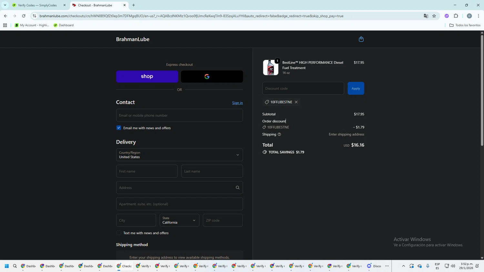The height and width of the screenshot is (272, 484).
Task: Open the apps grid in bookmarks bar
Action: pos(5,25)
